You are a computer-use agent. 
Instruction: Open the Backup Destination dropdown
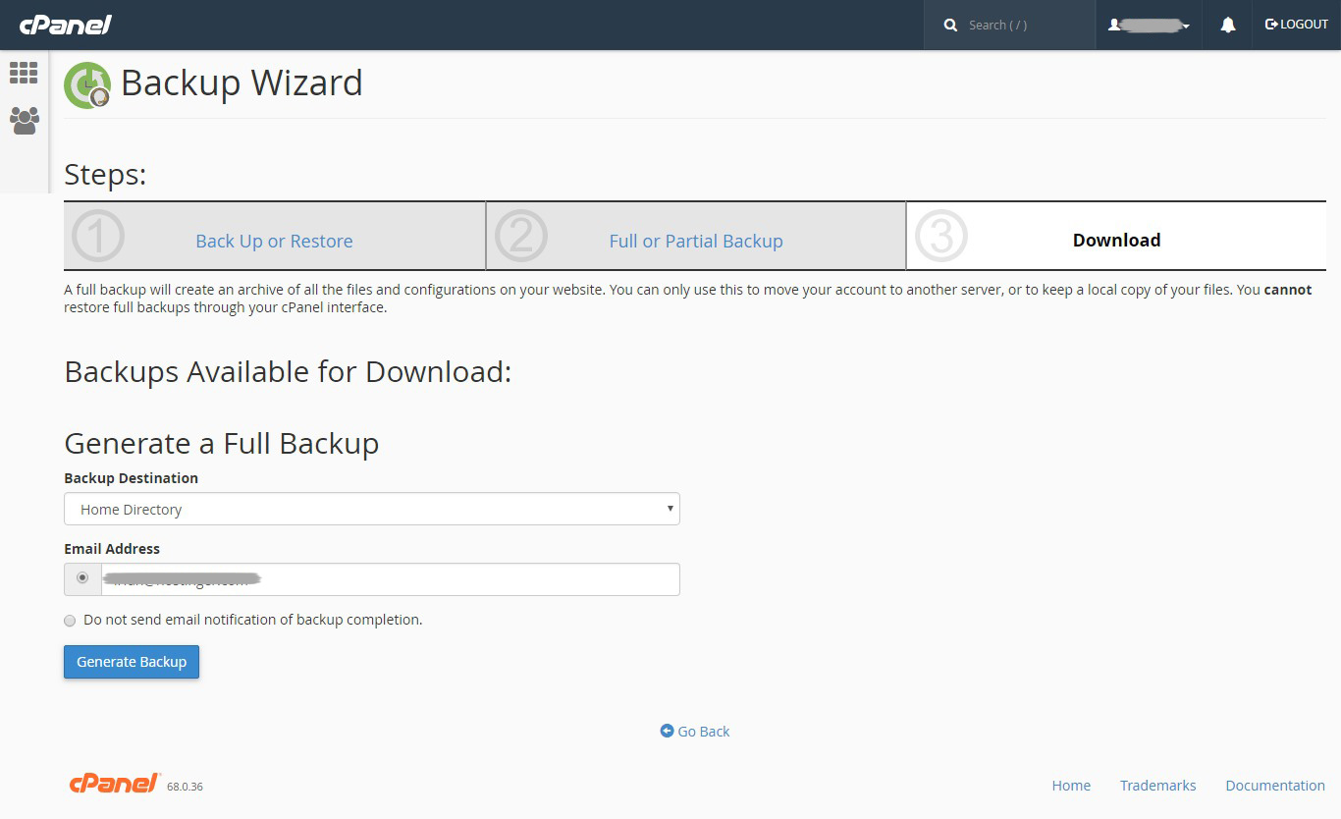tap(372, 509)
